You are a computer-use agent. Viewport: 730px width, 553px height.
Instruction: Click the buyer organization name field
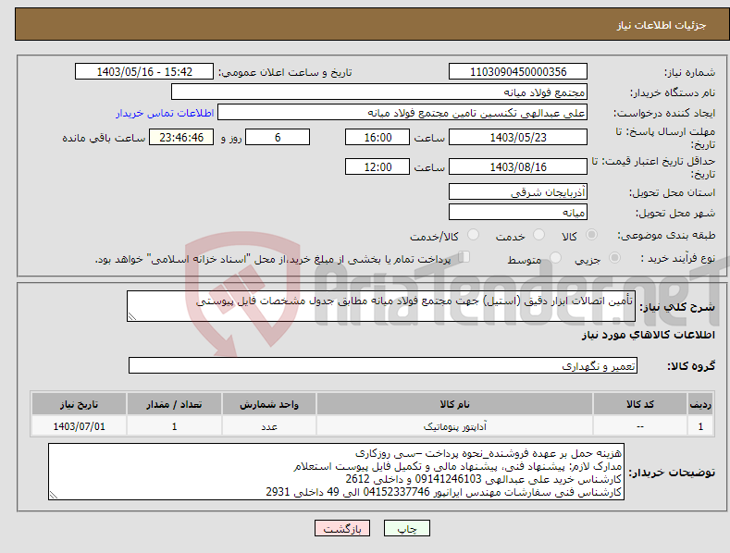[x=379, y=92]
